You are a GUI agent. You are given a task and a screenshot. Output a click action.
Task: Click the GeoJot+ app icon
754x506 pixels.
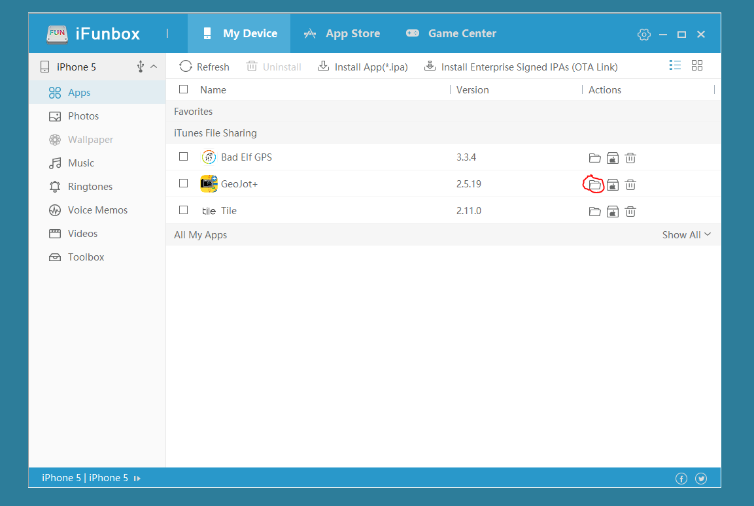[x=209, y=184]
